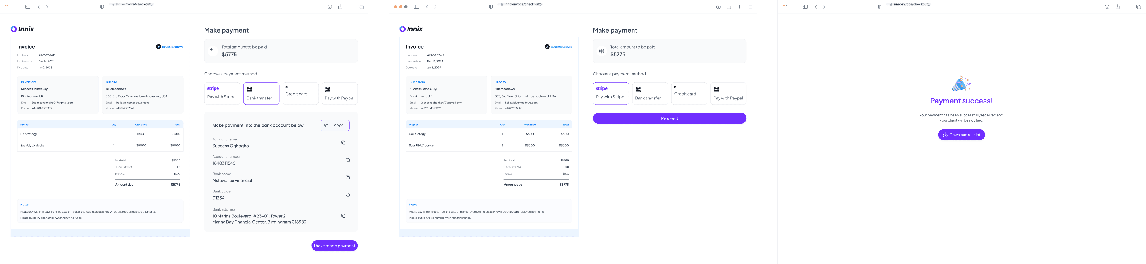Click Account number 1840311545 text
Image resolution: width=1146 pixels, height=264 pixels.
click(x=224, y=163)
